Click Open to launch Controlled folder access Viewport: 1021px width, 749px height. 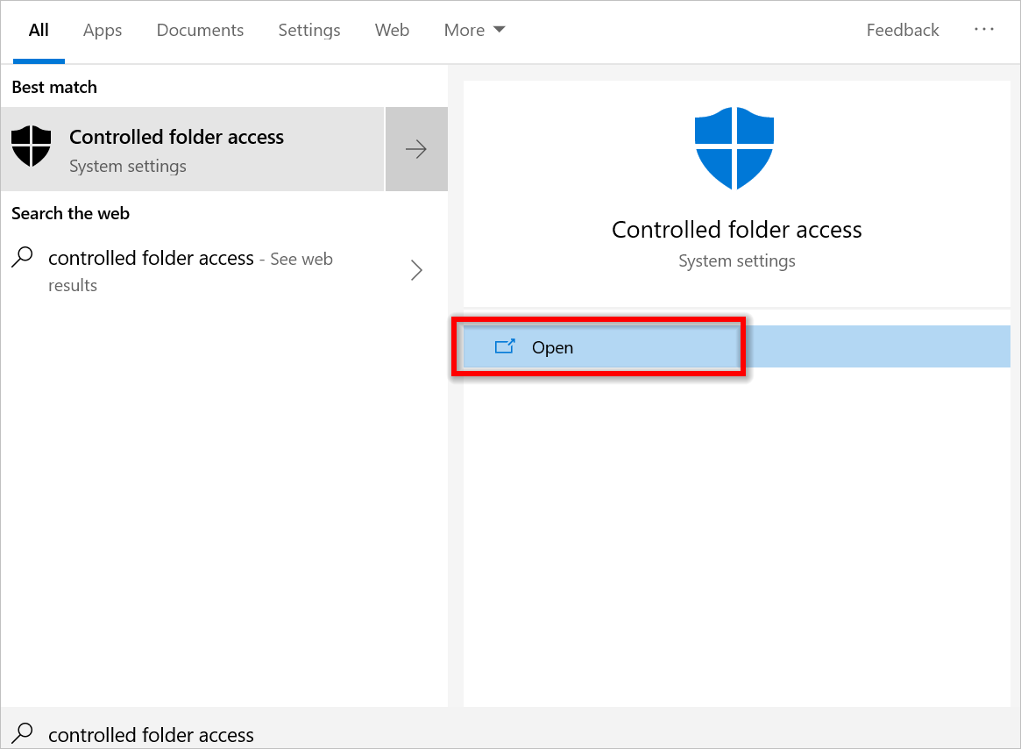553,346
